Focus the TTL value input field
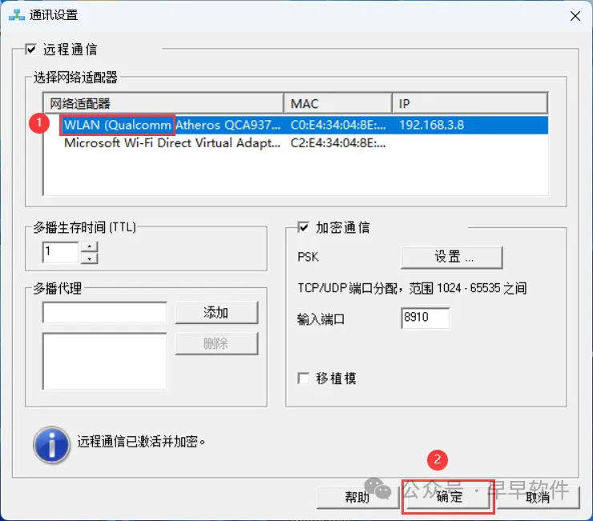This screenshot has width=593, height=521. tap(61, 252)
